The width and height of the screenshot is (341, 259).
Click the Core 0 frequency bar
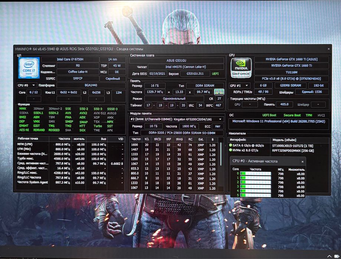point(256,173)
